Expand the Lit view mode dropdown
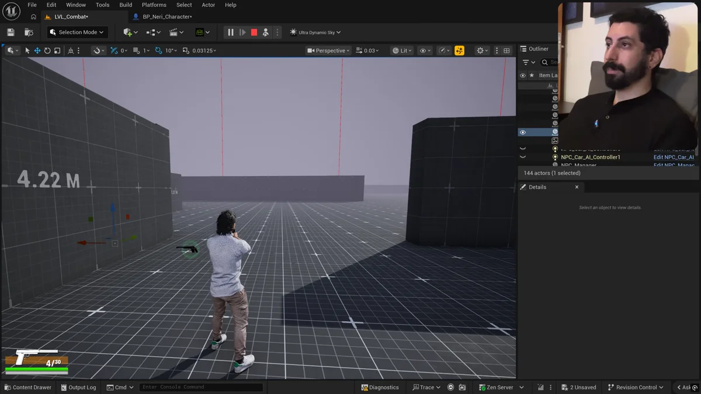 tap(401, 51)
